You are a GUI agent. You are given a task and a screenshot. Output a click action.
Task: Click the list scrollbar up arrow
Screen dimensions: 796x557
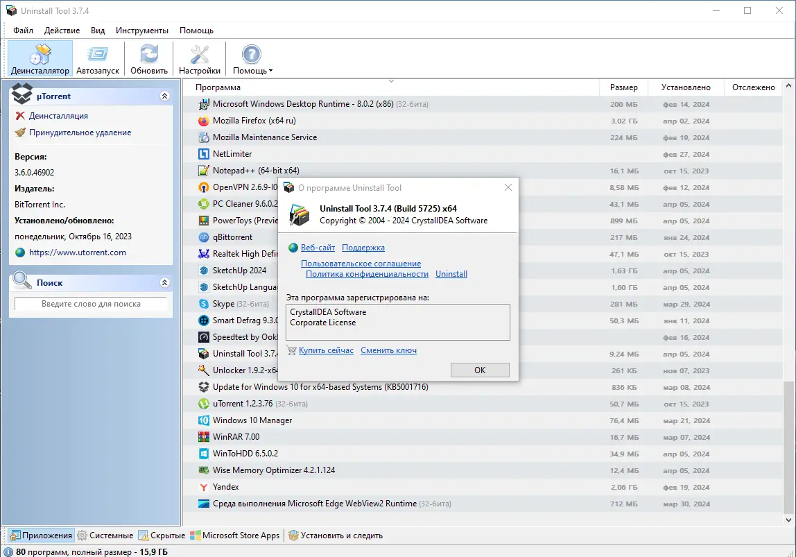tap(788, 86)
